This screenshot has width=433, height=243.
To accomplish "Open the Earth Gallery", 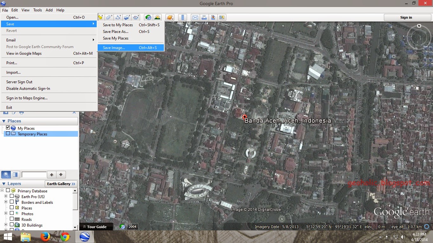I will [x=61, y=184].
